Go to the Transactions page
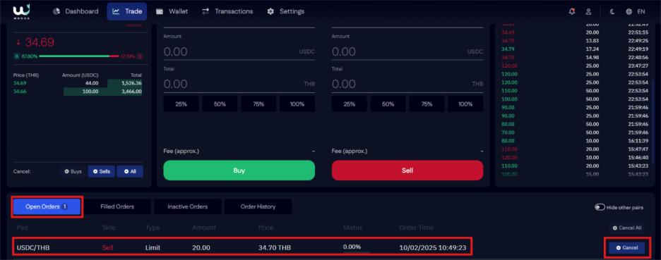This screenshot has height=260, width=661. tap(227, 11)
